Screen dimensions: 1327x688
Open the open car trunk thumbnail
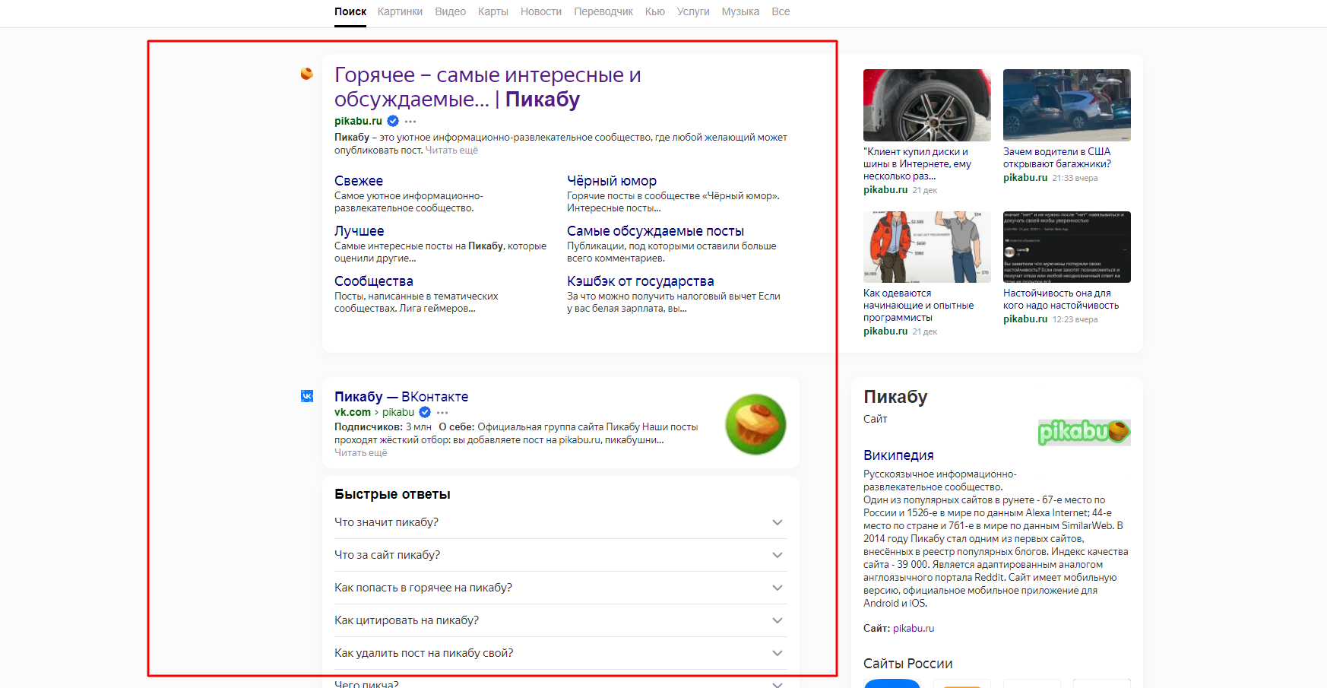coord(1067,105)
